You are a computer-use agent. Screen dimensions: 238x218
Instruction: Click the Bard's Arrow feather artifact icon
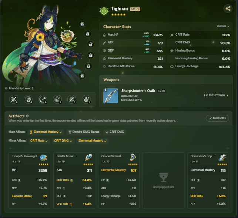[88, 158]
